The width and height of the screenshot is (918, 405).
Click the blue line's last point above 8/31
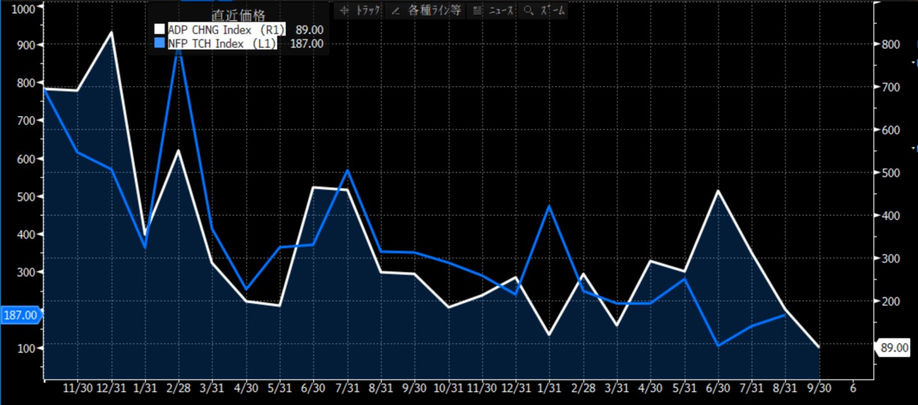coord(785,314)
